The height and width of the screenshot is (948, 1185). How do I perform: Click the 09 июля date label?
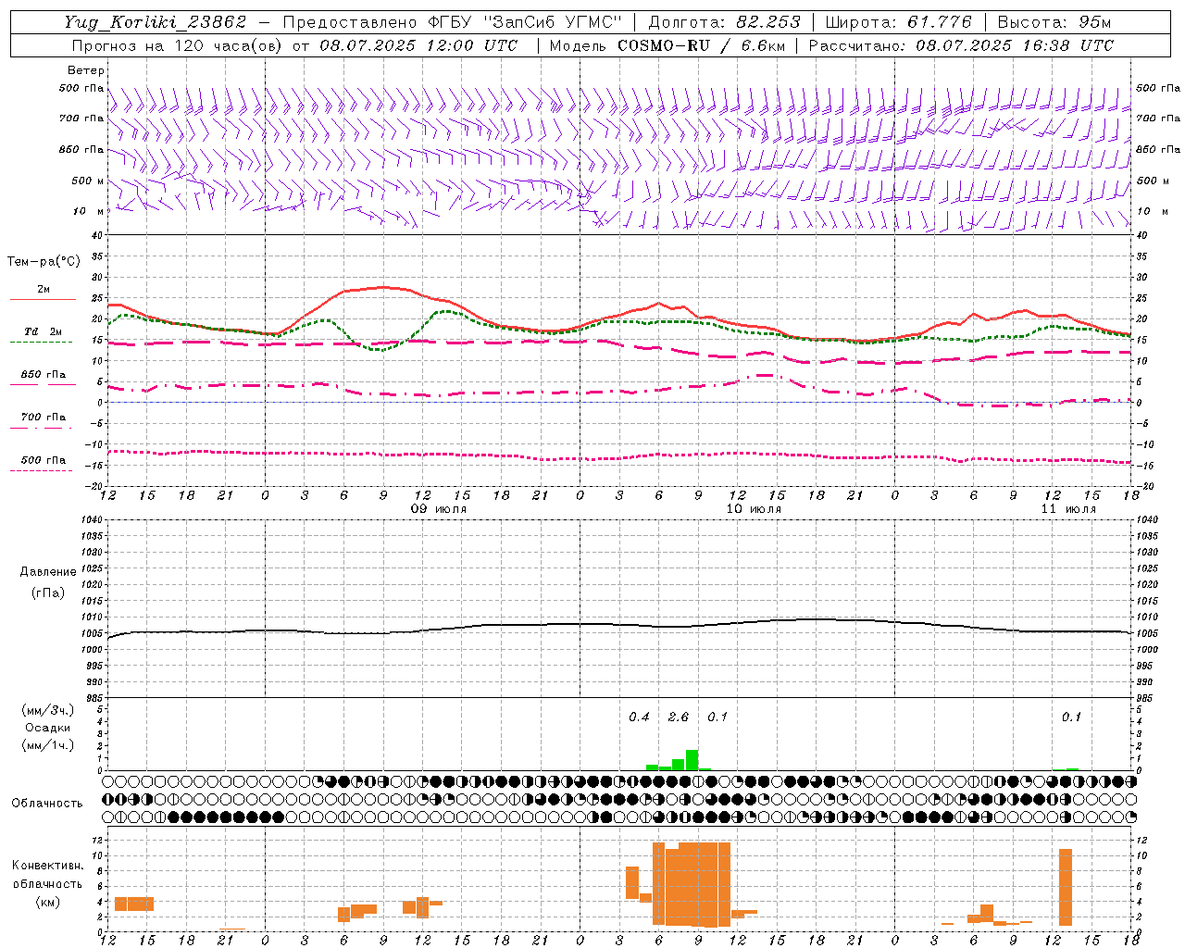(439, 509)
